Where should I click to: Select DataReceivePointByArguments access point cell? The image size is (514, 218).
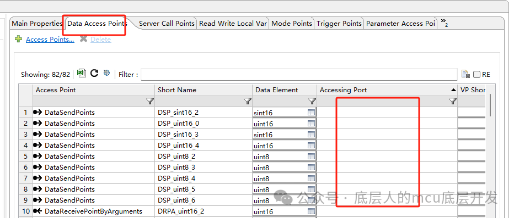pos(94,211)
